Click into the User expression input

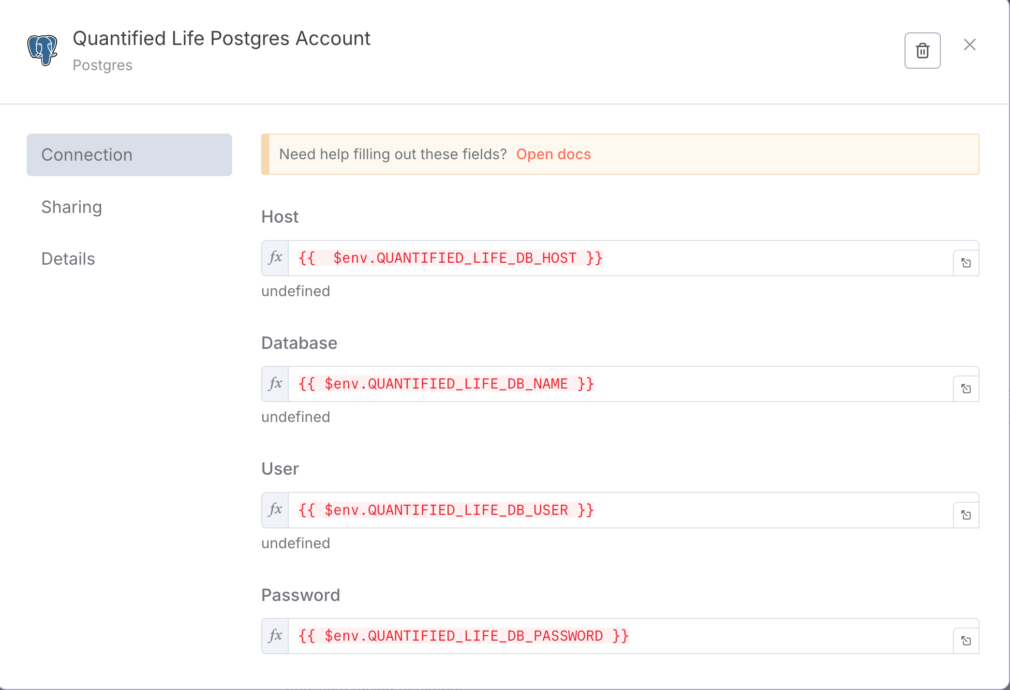coord(619,510)
